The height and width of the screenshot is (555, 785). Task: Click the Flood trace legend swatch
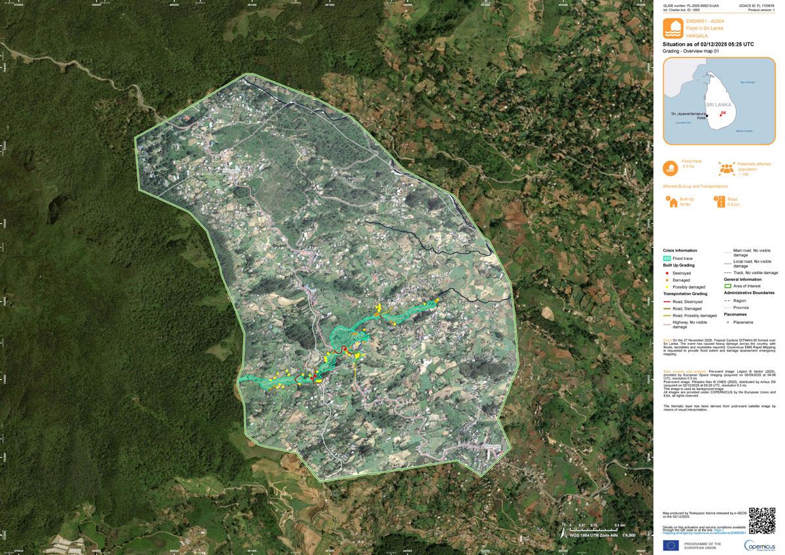tap(668, 259)
